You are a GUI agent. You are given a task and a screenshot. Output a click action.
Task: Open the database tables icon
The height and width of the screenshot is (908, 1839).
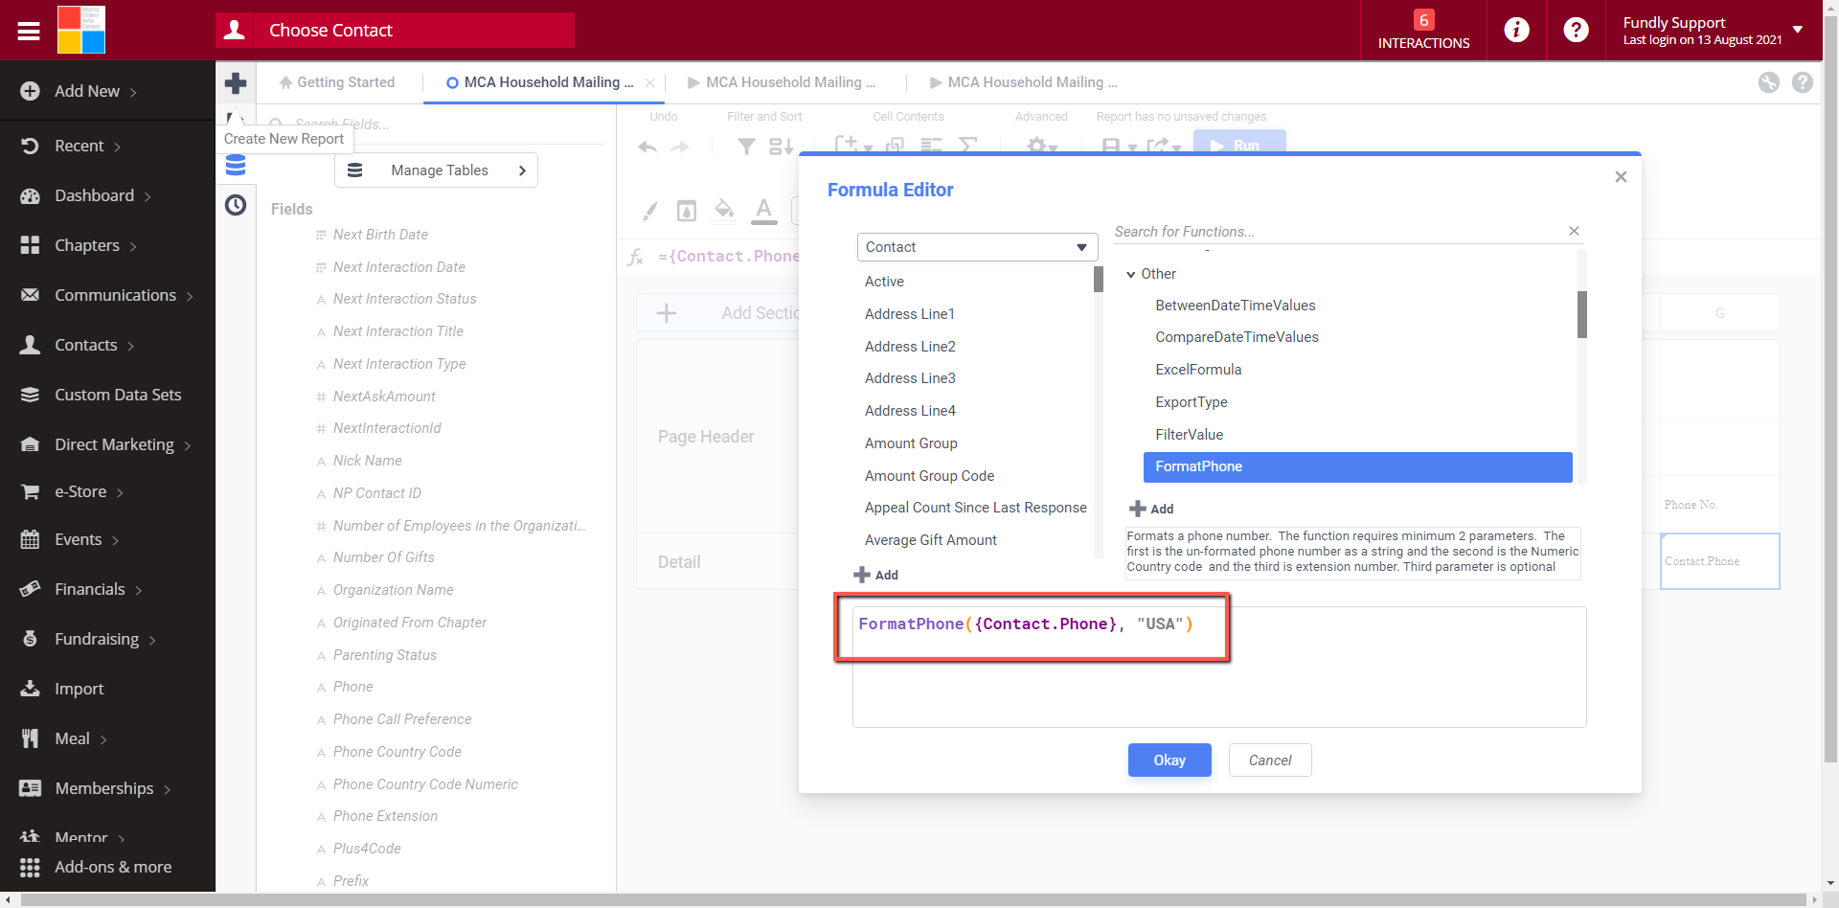click(x=236, y=167)
